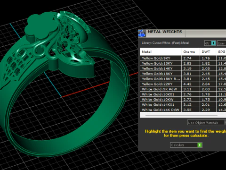Click the horizontal scrollbar under the metals table
The height and width of the screenshot is (170, 226).
(181, 115)
